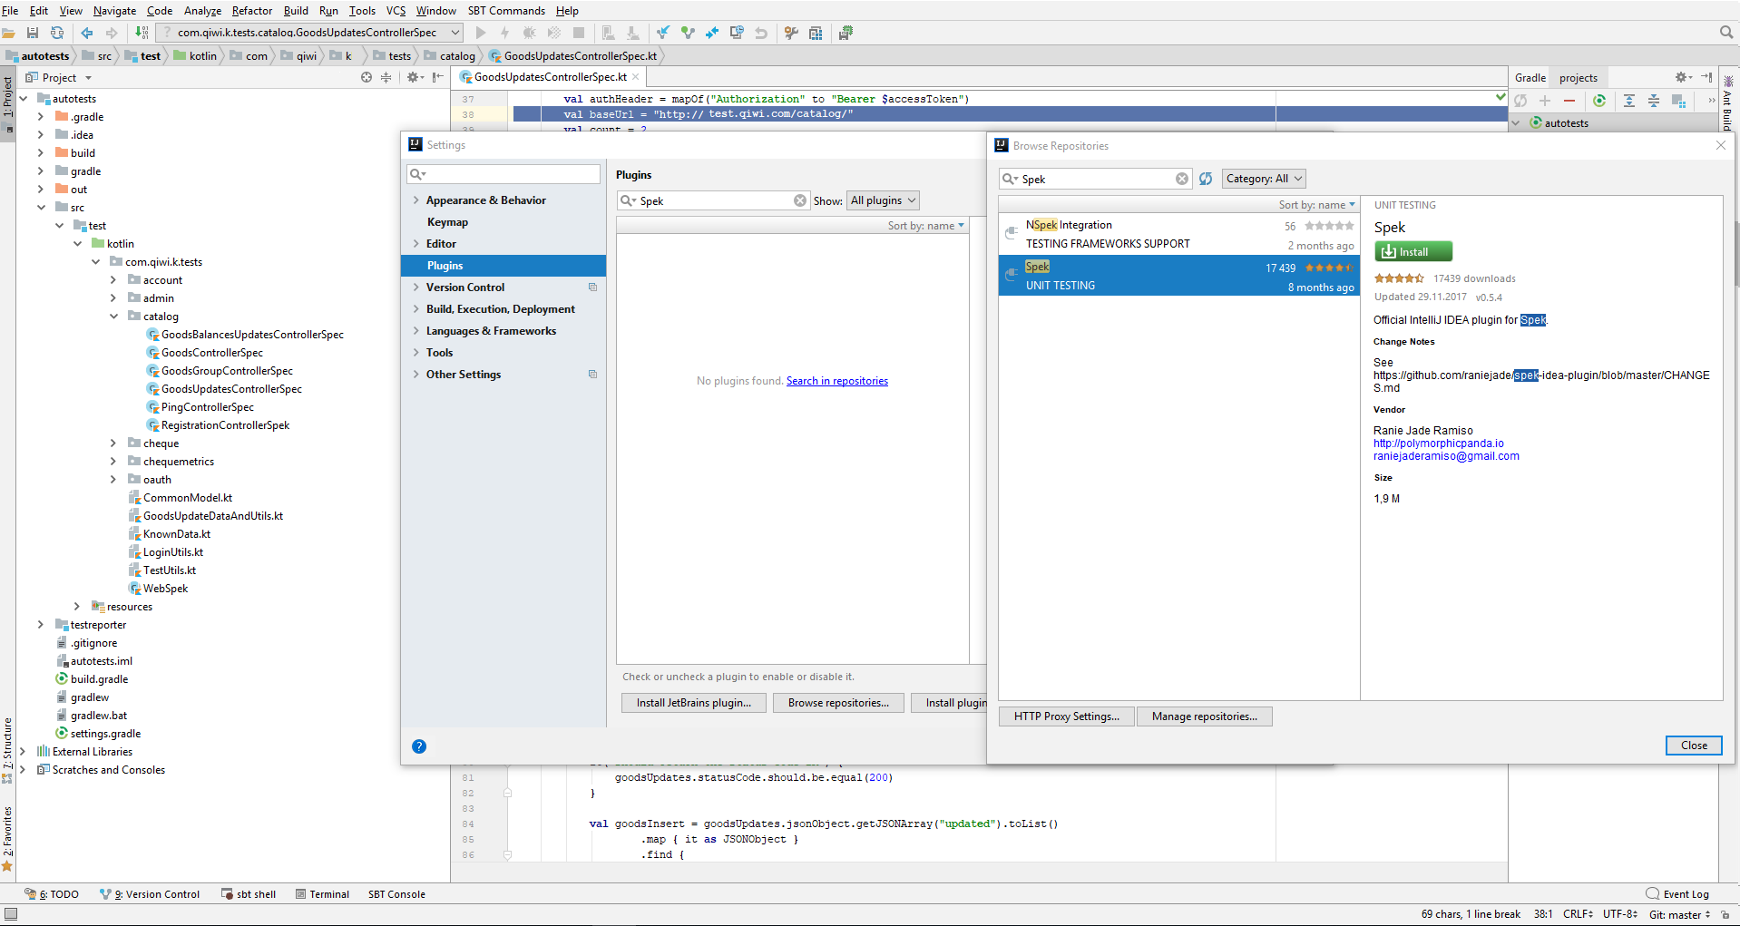Click Gradle Execute Task green icon
Viewport: 1740px width, 926px height.
[1599, 101]
